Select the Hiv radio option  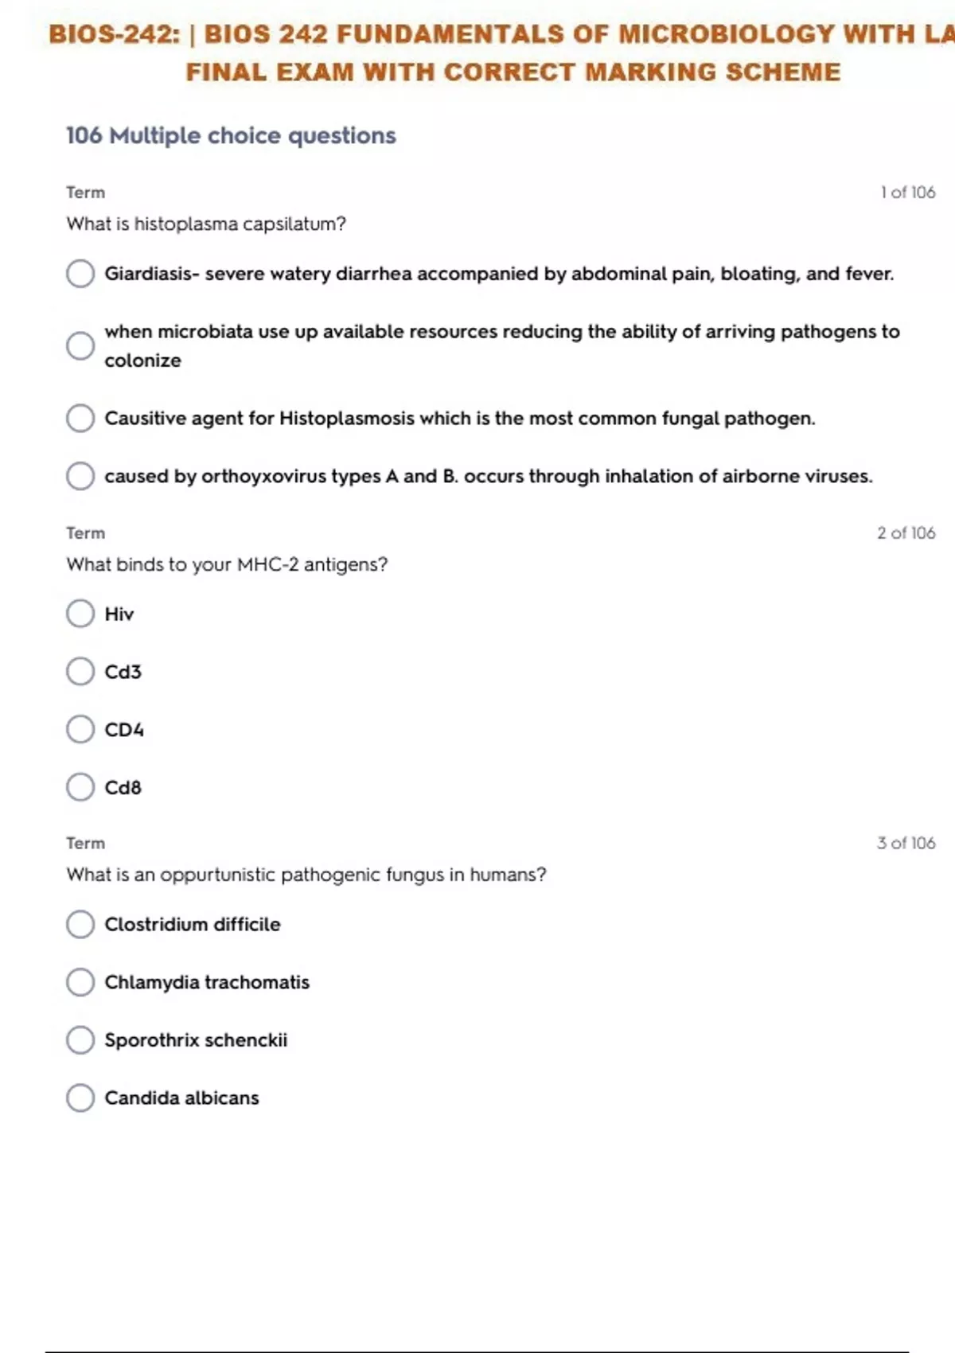point(80,614)
